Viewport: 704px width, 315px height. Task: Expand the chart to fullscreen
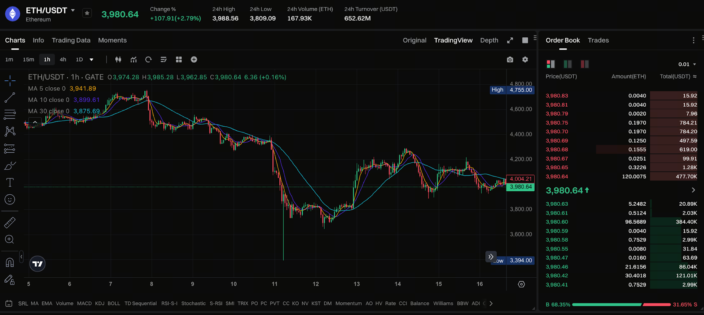click(510, 40)
